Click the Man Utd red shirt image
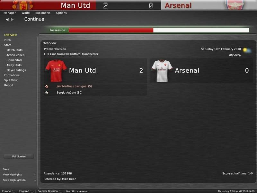The image size is (257, 193). [56, 71]
